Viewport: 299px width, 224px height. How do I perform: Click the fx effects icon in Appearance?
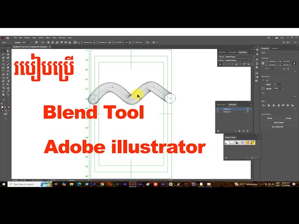263,93
